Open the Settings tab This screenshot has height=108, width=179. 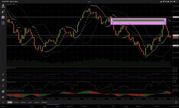pos(44,102)
